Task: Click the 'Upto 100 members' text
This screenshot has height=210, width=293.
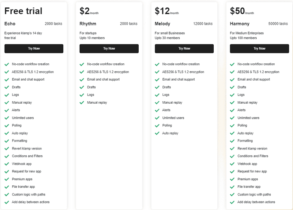Action: 243,38
